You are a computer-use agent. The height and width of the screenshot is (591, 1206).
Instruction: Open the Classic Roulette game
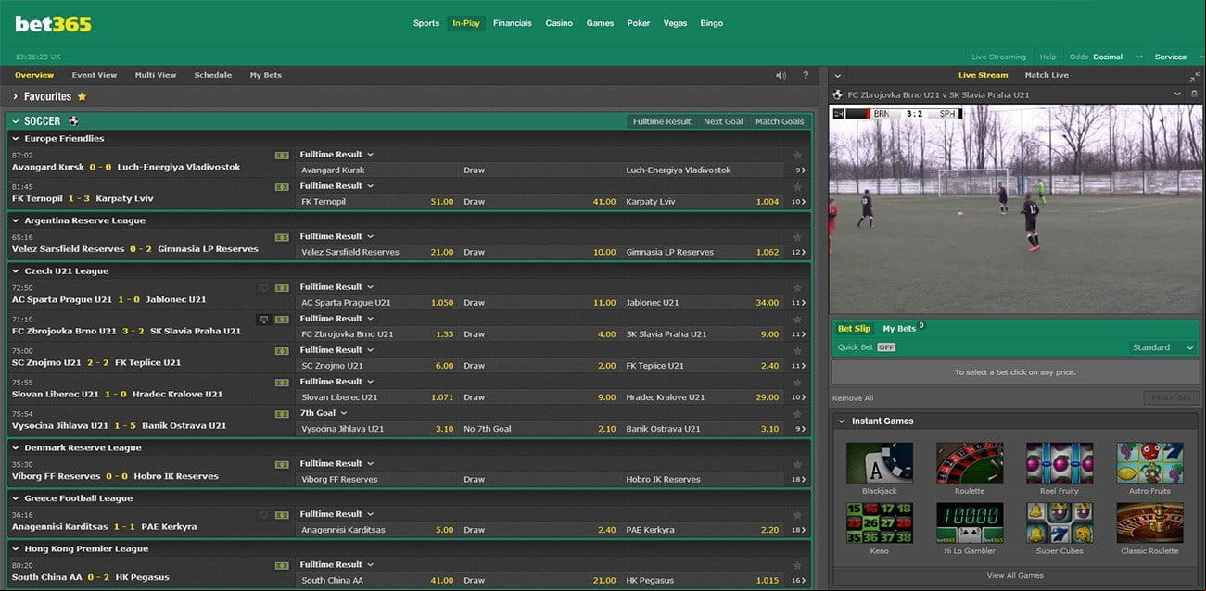pyautogui.click(x=1149, y=523)
